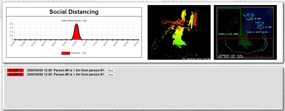Click the tracked person box labeled 14 SEC
This screenshot has width=285, height=111.
[261, 25]
